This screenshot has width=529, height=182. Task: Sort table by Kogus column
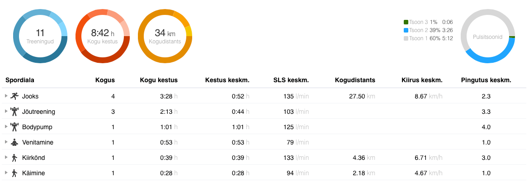(105, 80)
